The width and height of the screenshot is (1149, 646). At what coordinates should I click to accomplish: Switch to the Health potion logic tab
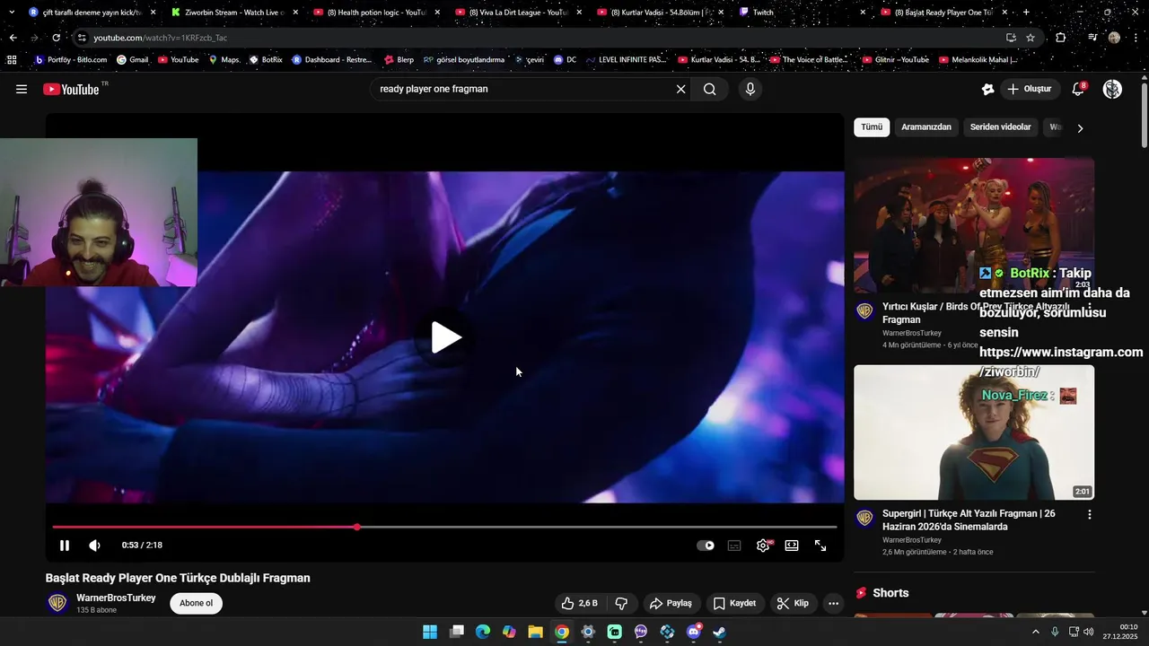[377, 13]
